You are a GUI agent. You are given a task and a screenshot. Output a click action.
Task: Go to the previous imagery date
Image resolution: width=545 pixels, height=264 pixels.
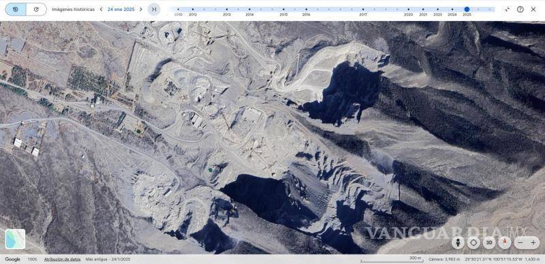(101, 10)
